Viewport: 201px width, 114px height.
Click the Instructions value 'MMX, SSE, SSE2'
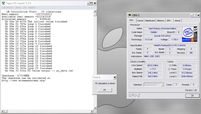point(170,56)
